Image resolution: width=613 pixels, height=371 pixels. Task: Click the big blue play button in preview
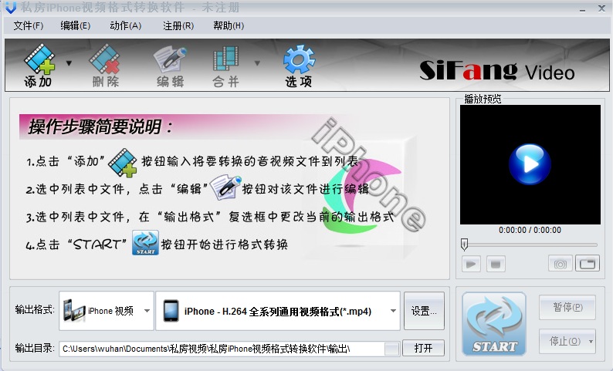[530, 164]
